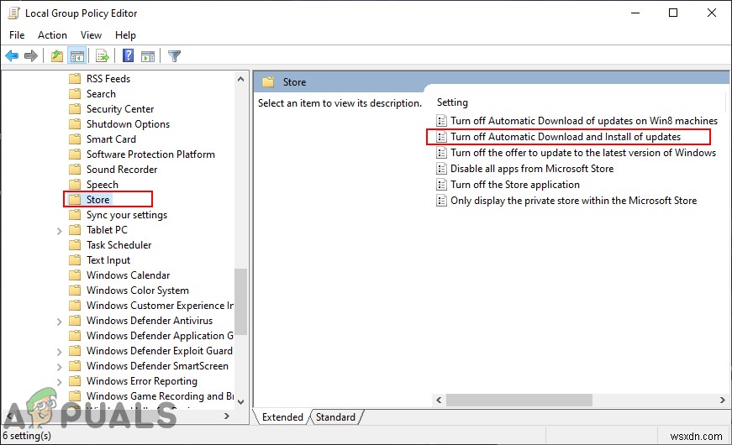Select the Store folder in tree
This screenshot has height=445, width=732.
(x=98, y=200)
